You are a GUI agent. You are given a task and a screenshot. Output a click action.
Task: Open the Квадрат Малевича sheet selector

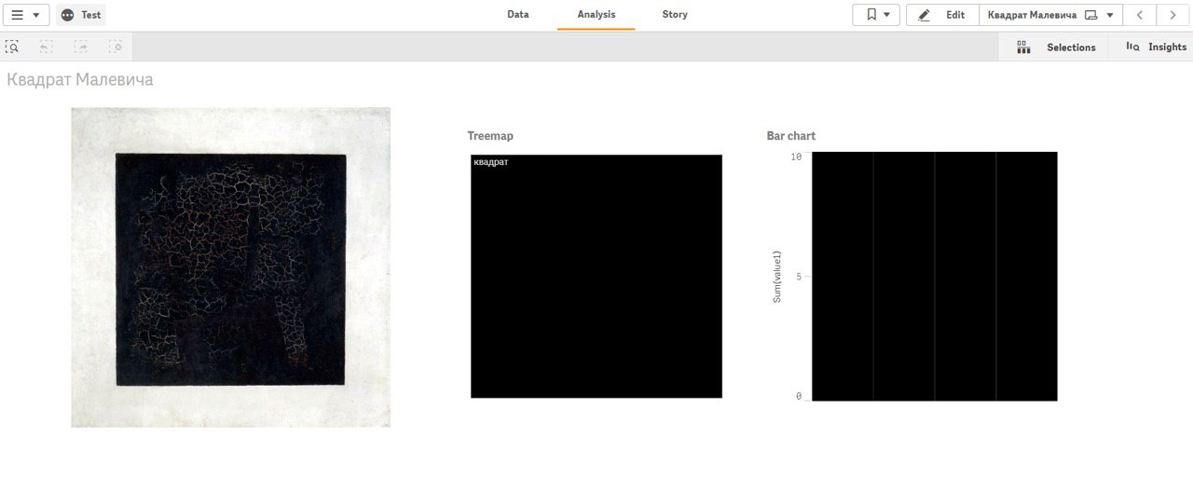pos(1050,15)
